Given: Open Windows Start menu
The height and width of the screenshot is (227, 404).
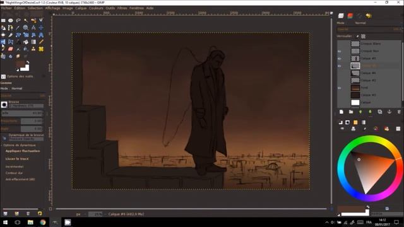Looking at the screenshot, I should coord(5,222).
